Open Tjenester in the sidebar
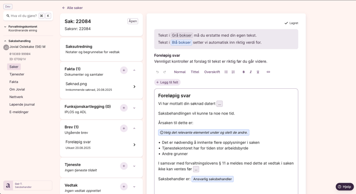The width and height of the screenshot is (356, 194). tap(17, 74)
